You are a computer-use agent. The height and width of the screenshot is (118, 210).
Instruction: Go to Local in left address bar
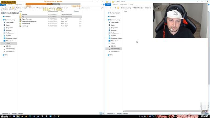pos(25,8)
